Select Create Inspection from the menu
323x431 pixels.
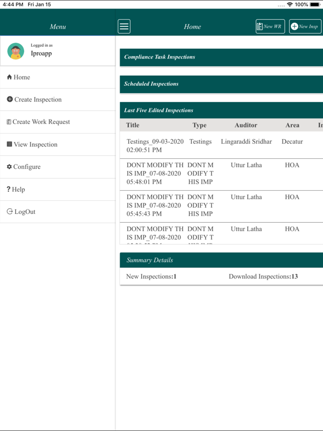tap(58, 99)
